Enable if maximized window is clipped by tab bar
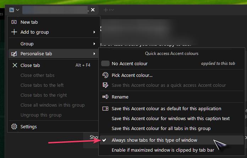Image resolution: width=247 pixels, height=158 pixels. 163,150
